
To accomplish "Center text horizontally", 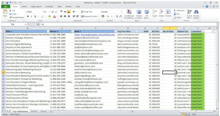I will click(65, 16).
